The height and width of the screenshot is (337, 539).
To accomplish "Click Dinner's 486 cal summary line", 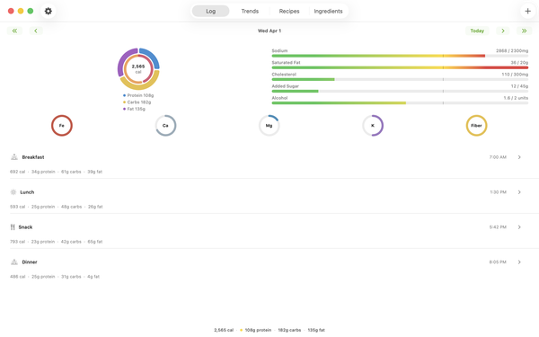I will 55,277.
